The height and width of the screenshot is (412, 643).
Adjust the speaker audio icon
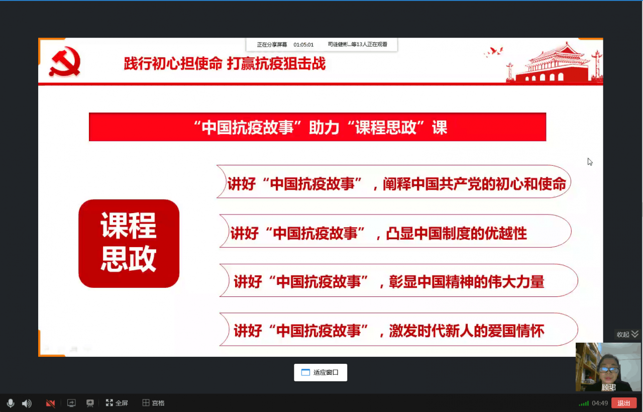pyautogui.click(x=27, y=402)
